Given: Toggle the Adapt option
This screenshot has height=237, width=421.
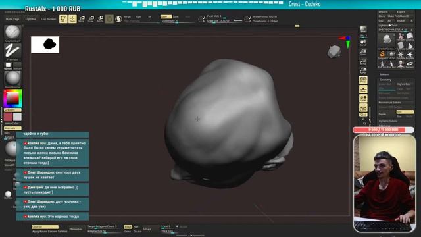Looking at the screenshot, I should [x=128, y=227].
